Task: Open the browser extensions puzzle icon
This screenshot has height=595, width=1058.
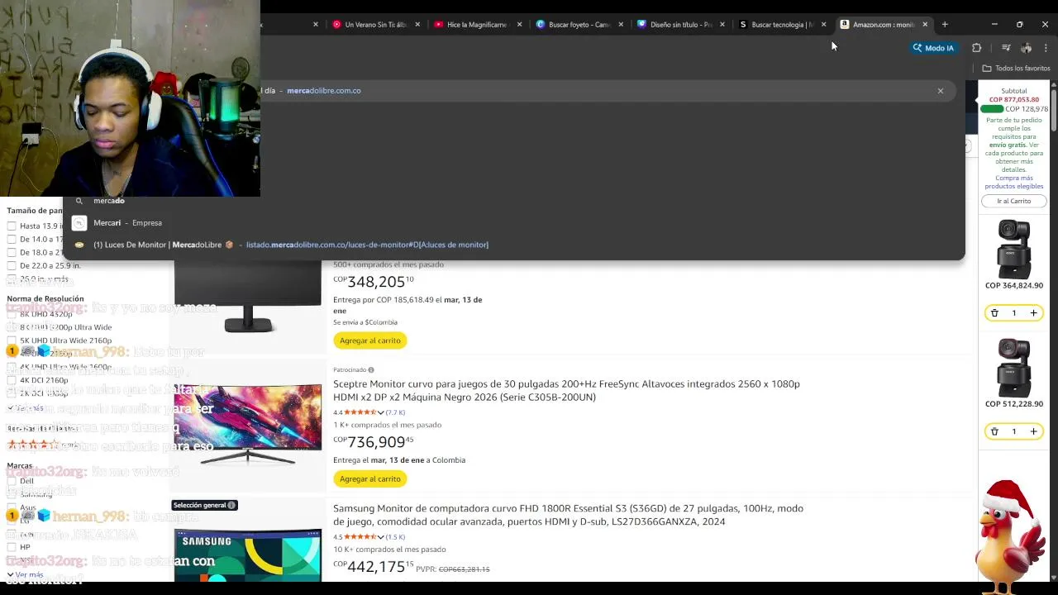Action: pyautogui.click(x=976, y=48)
